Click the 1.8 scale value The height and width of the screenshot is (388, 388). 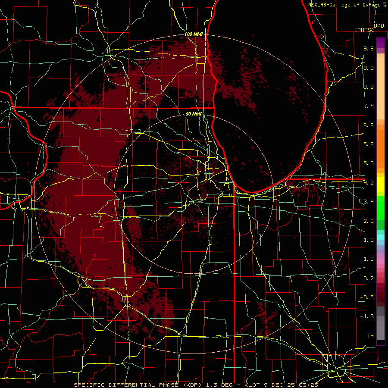(369, 240)
